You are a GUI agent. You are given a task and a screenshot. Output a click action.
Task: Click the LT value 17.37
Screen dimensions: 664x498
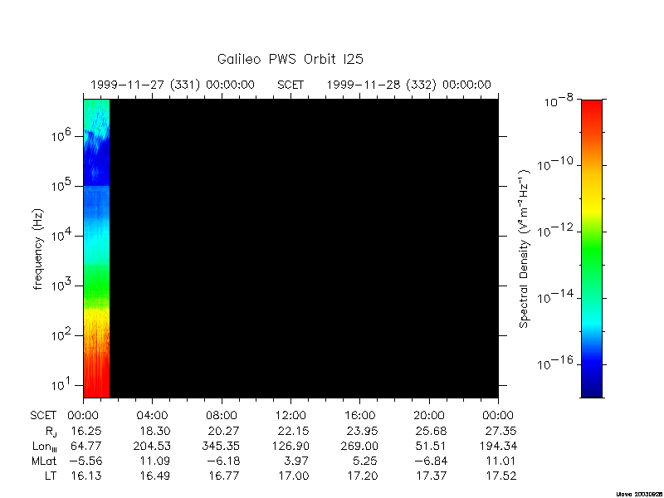[432, 476]
